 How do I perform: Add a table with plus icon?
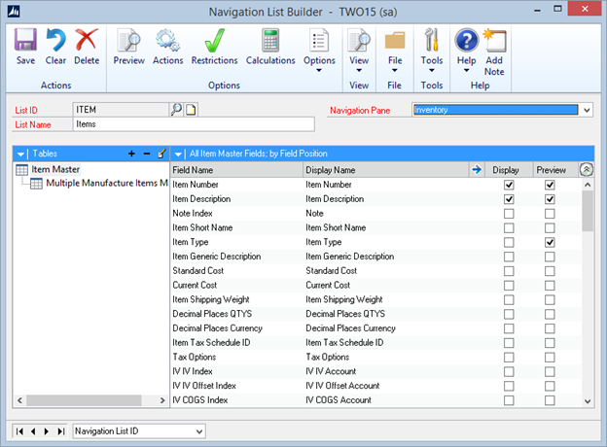[x=131, y=154]
